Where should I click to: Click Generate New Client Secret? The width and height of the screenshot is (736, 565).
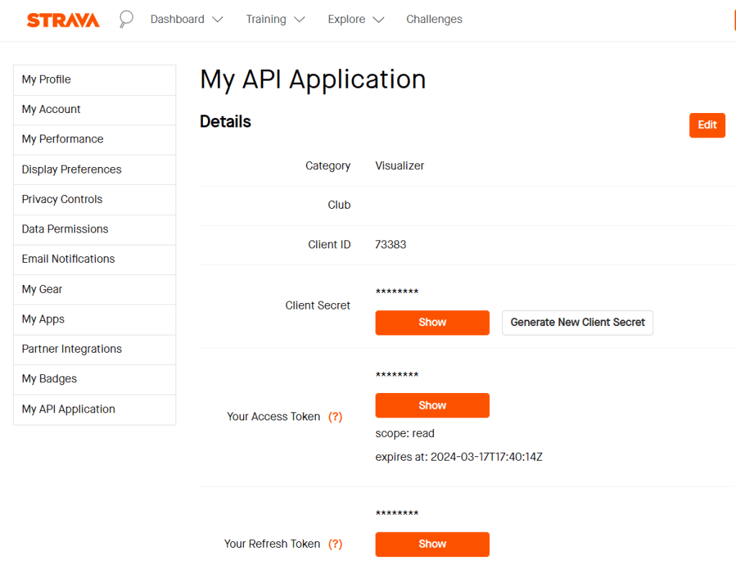point(577,322)
